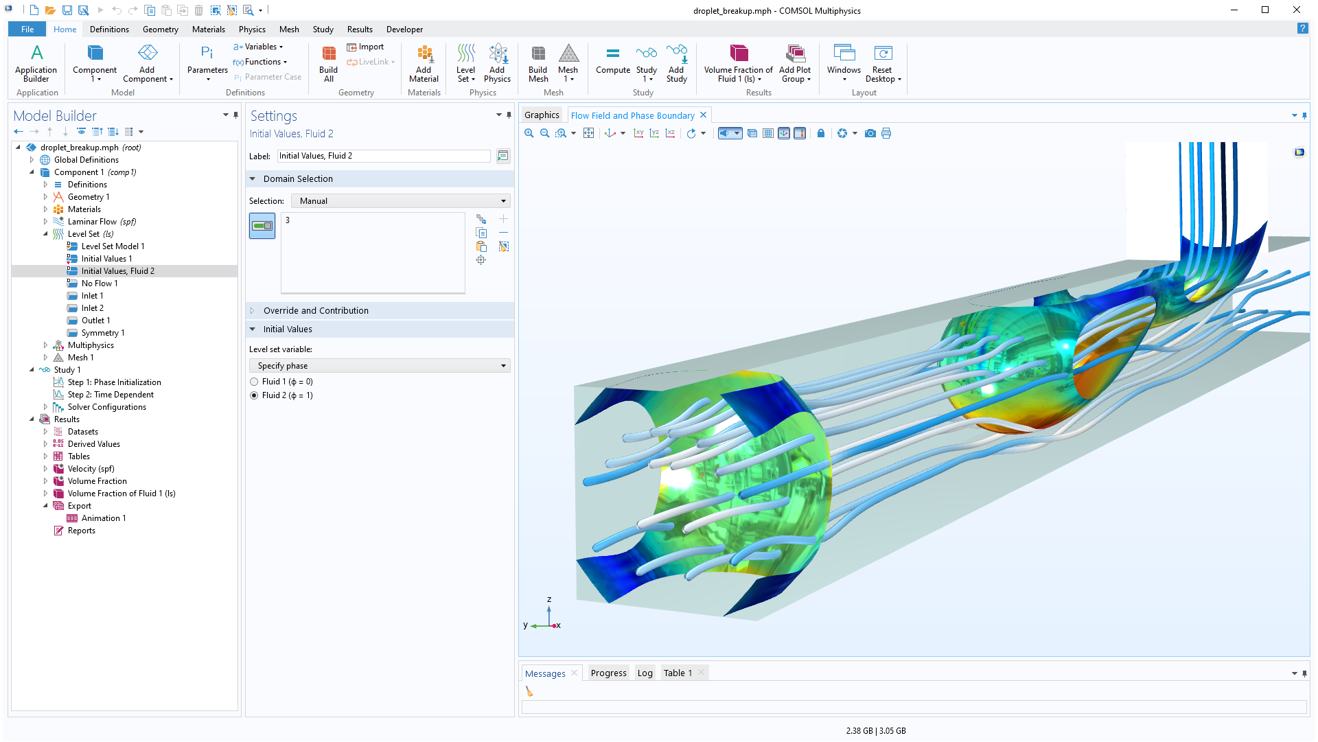
Task: Select the Fluid 2 radio button
Action: (x=255, y=395)
